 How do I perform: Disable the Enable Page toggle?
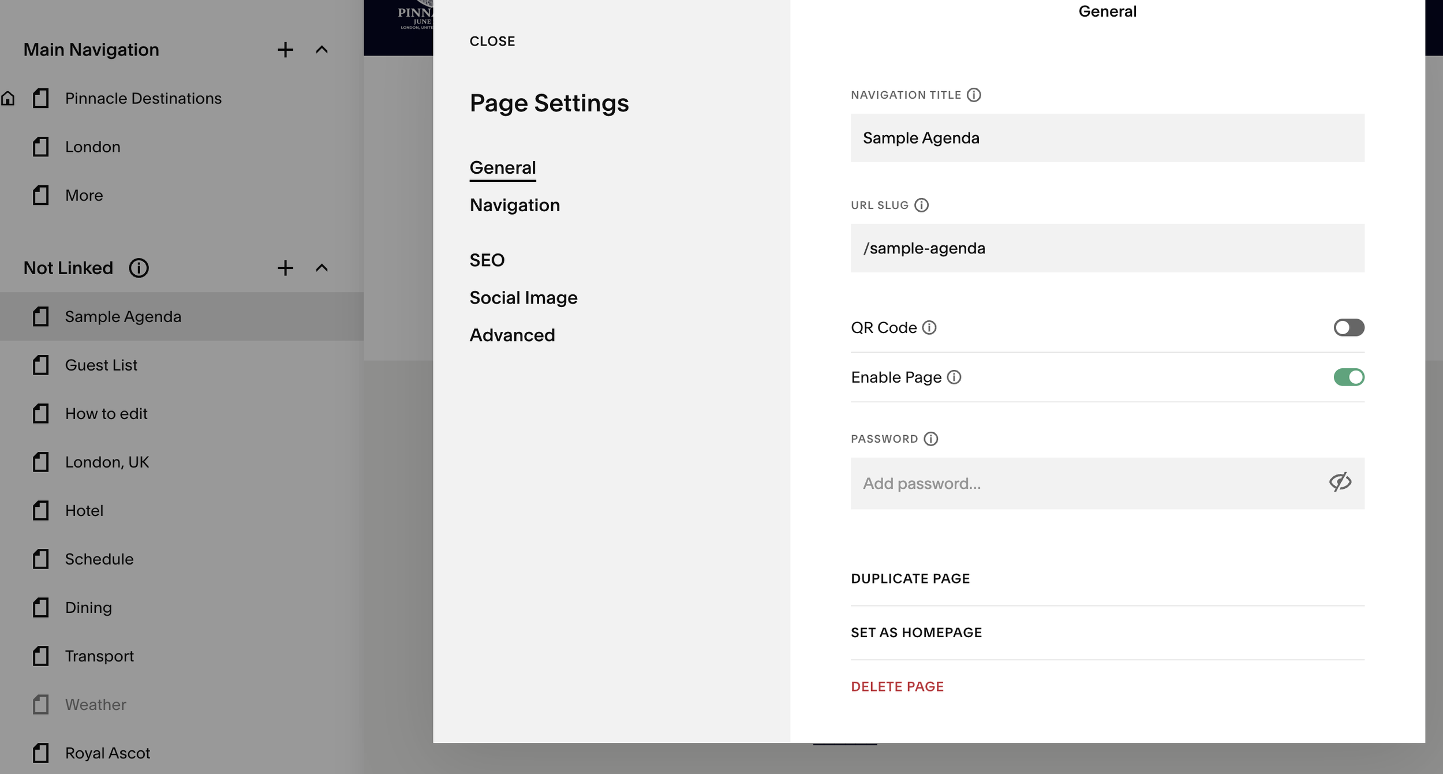[1348, 377]
